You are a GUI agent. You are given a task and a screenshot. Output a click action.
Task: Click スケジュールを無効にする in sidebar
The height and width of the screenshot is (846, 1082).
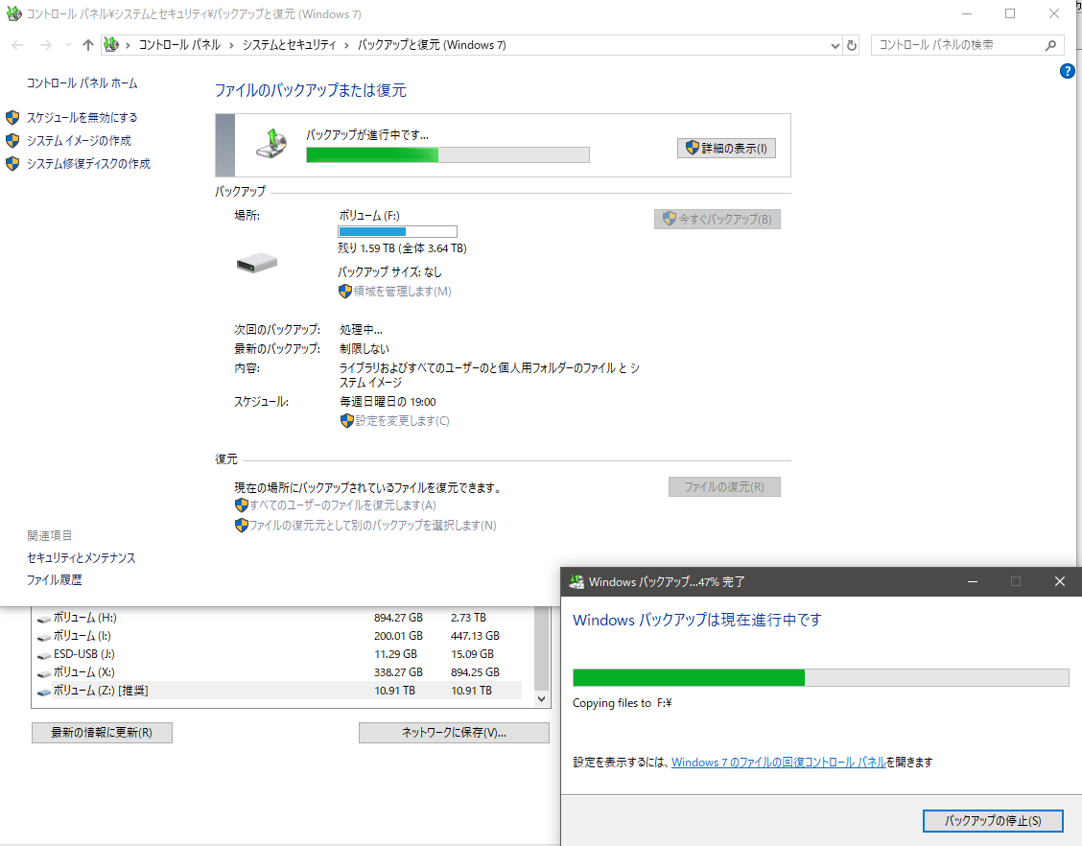[82, 117]
